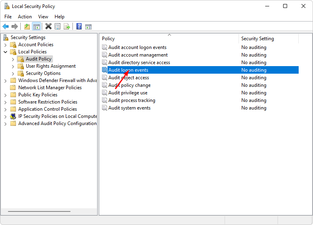Expand the Public Key Policies node
This screenshot has width=313, height=225.
point(6,95)
